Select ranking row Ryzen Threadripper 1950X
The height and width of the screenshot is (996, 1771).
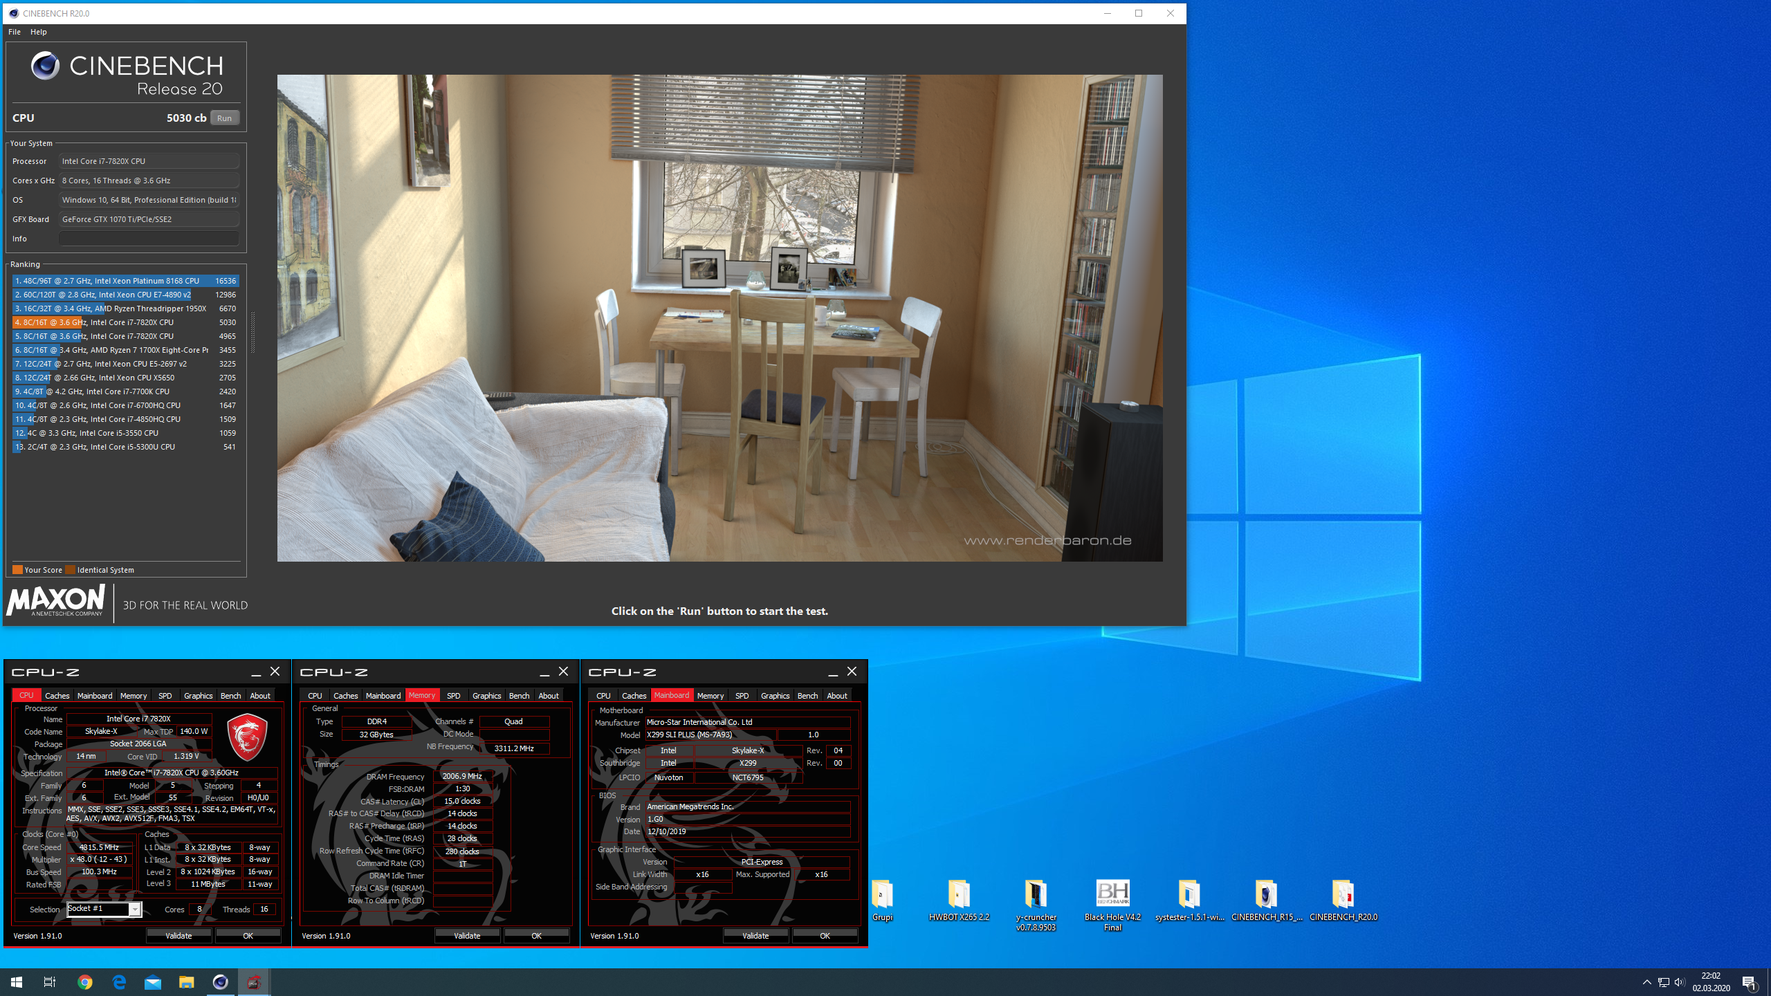[126, 308]
